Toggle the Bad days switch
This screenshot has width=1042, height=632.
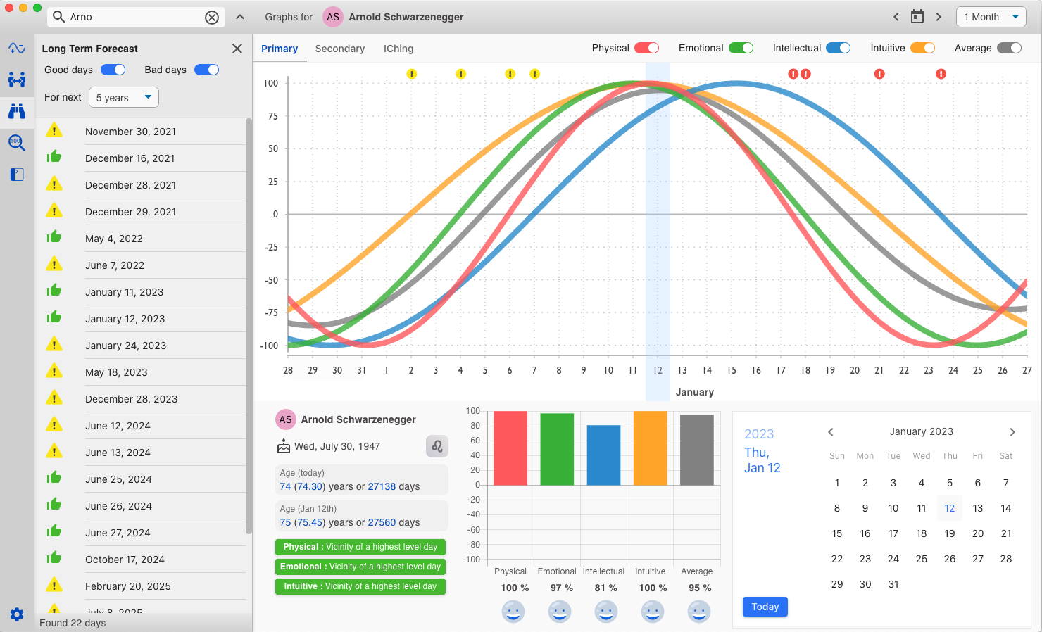click(x=207, y=70)
